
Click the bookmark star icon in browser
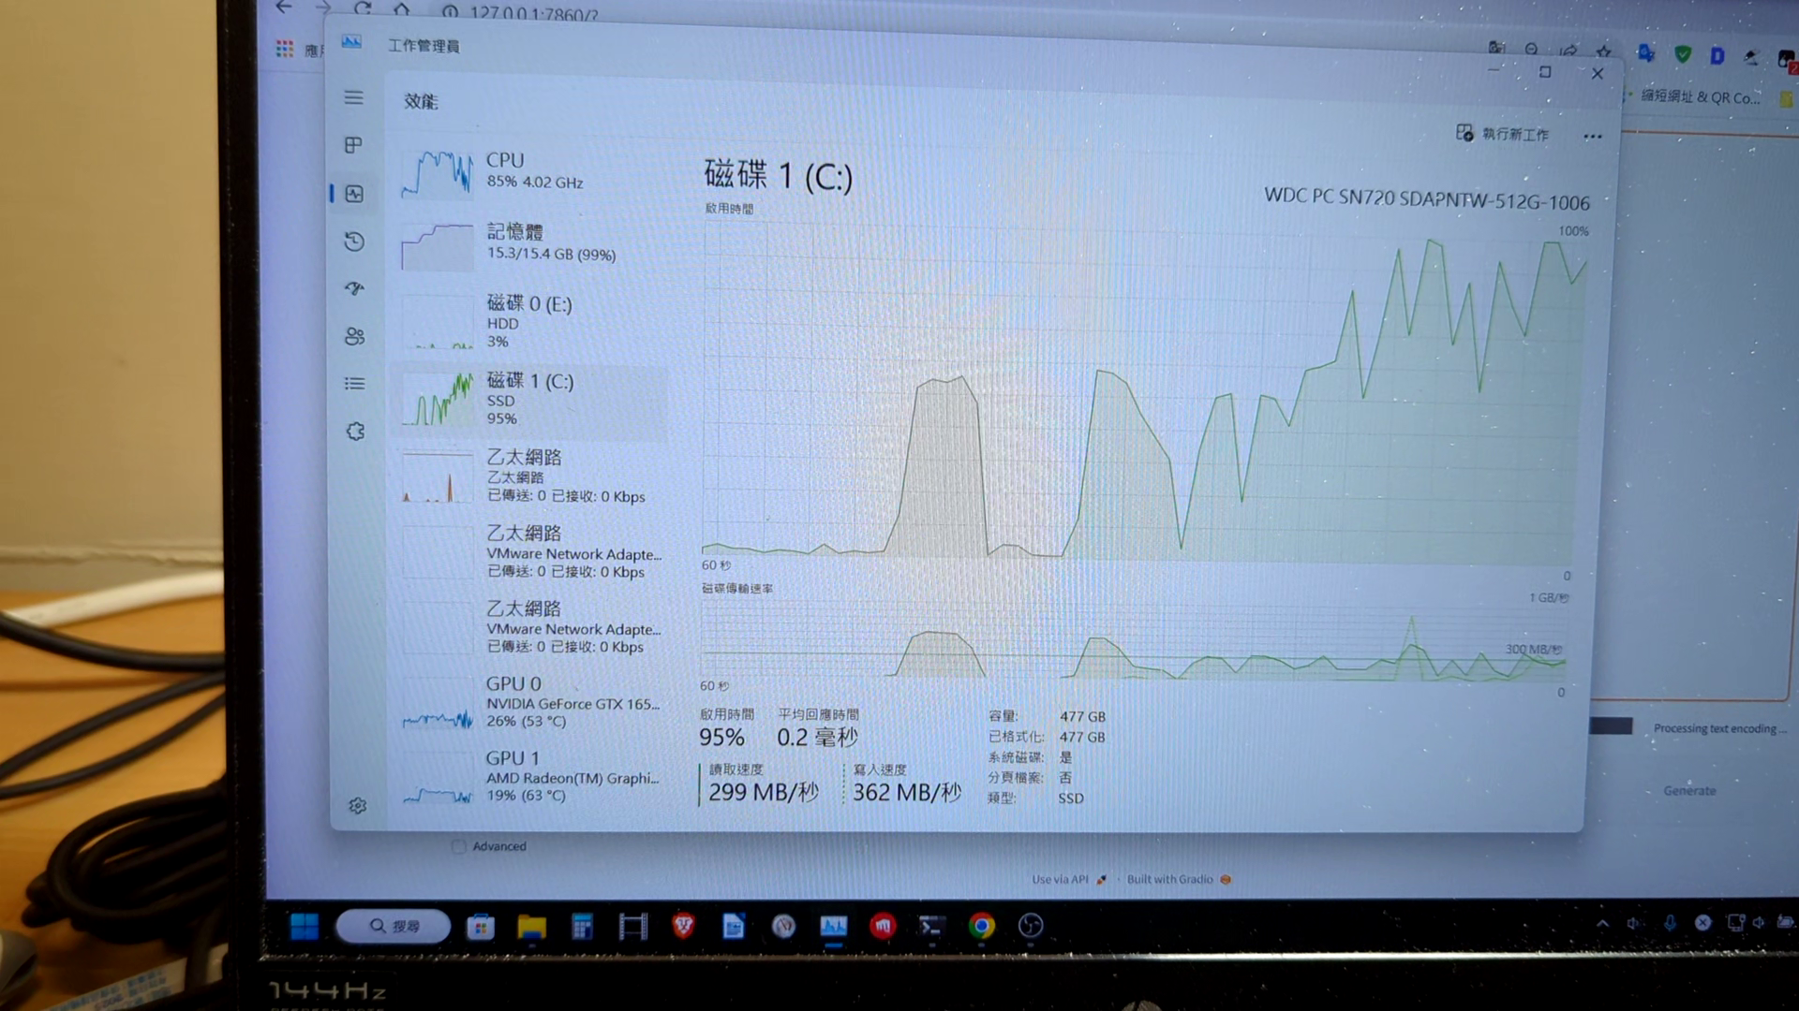click(x=1604, y=51)
